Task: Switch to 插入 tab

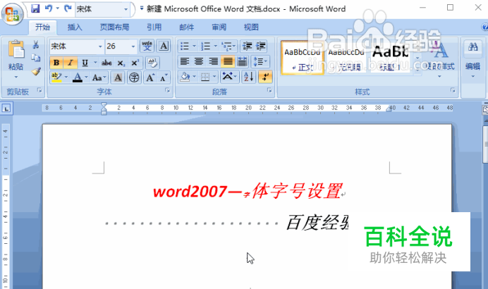Action: (75, 27)
